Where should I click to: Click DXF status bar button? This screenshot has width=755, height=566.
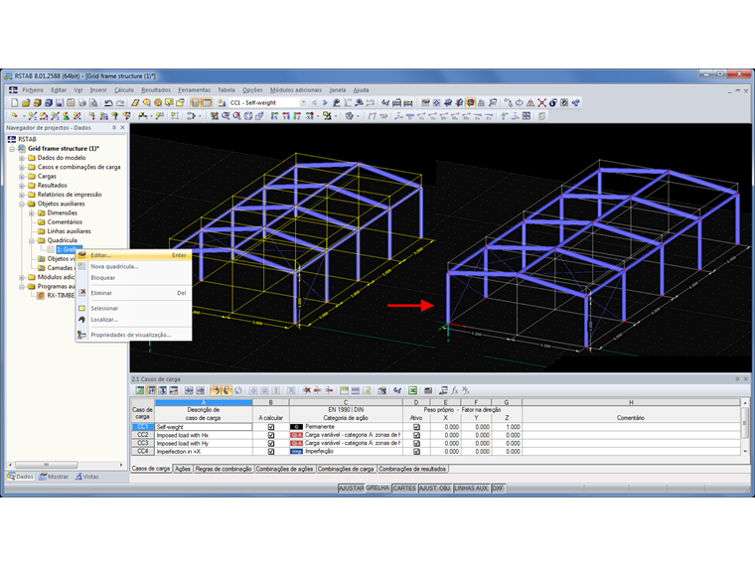click(x=498, y=488)
